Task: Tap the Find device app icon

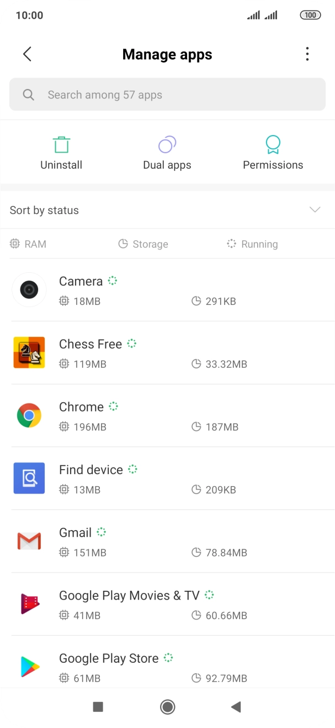Action: 29,478
